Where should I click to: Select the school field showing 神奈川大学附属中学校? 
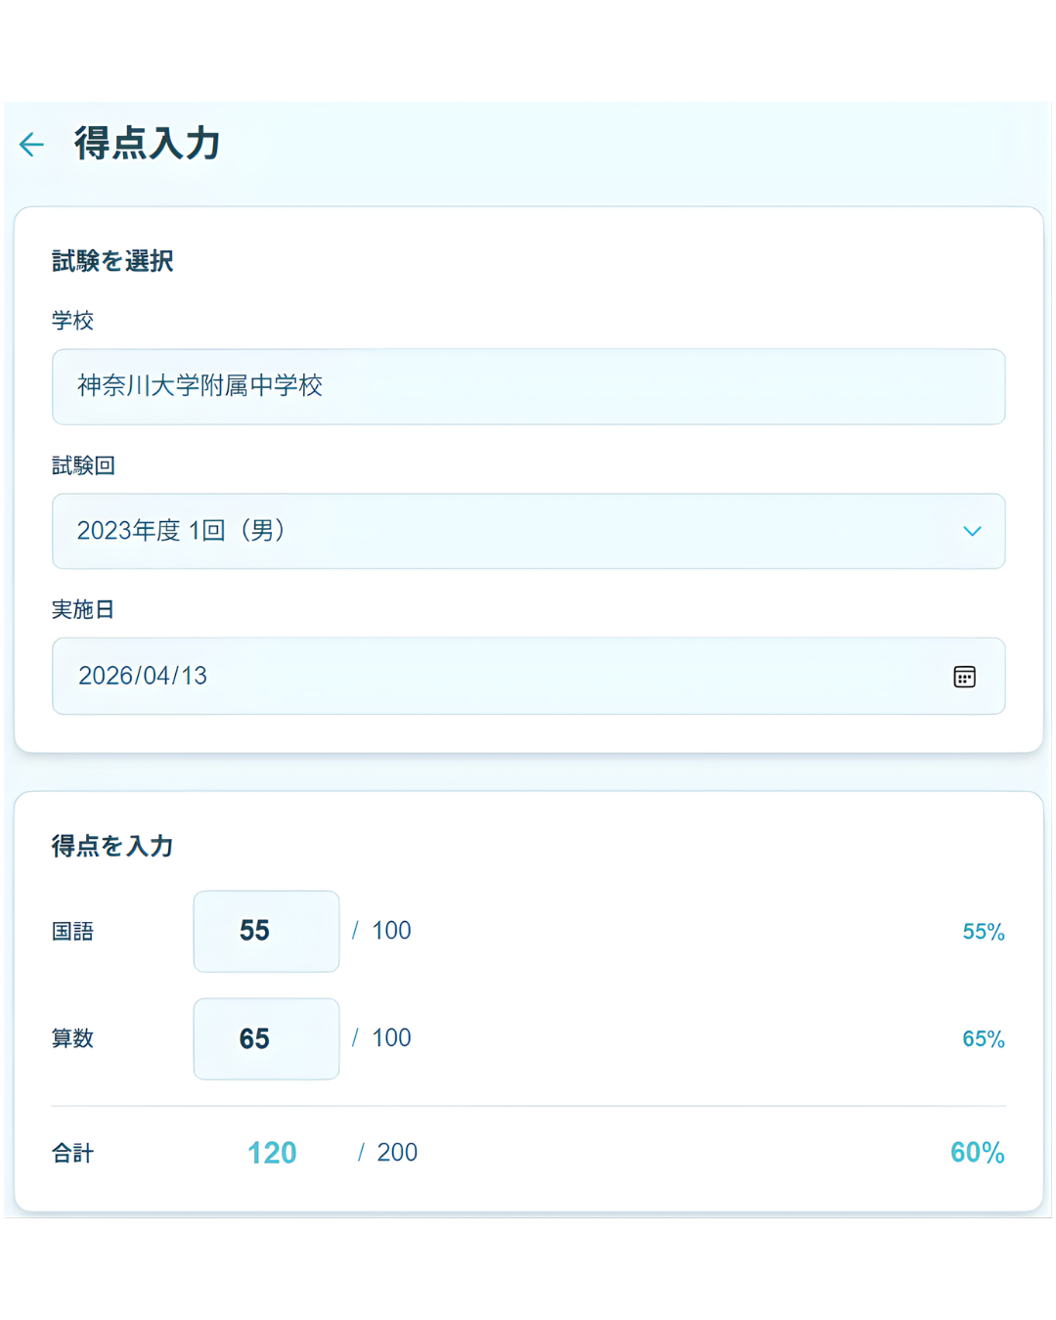click(528, 387)
